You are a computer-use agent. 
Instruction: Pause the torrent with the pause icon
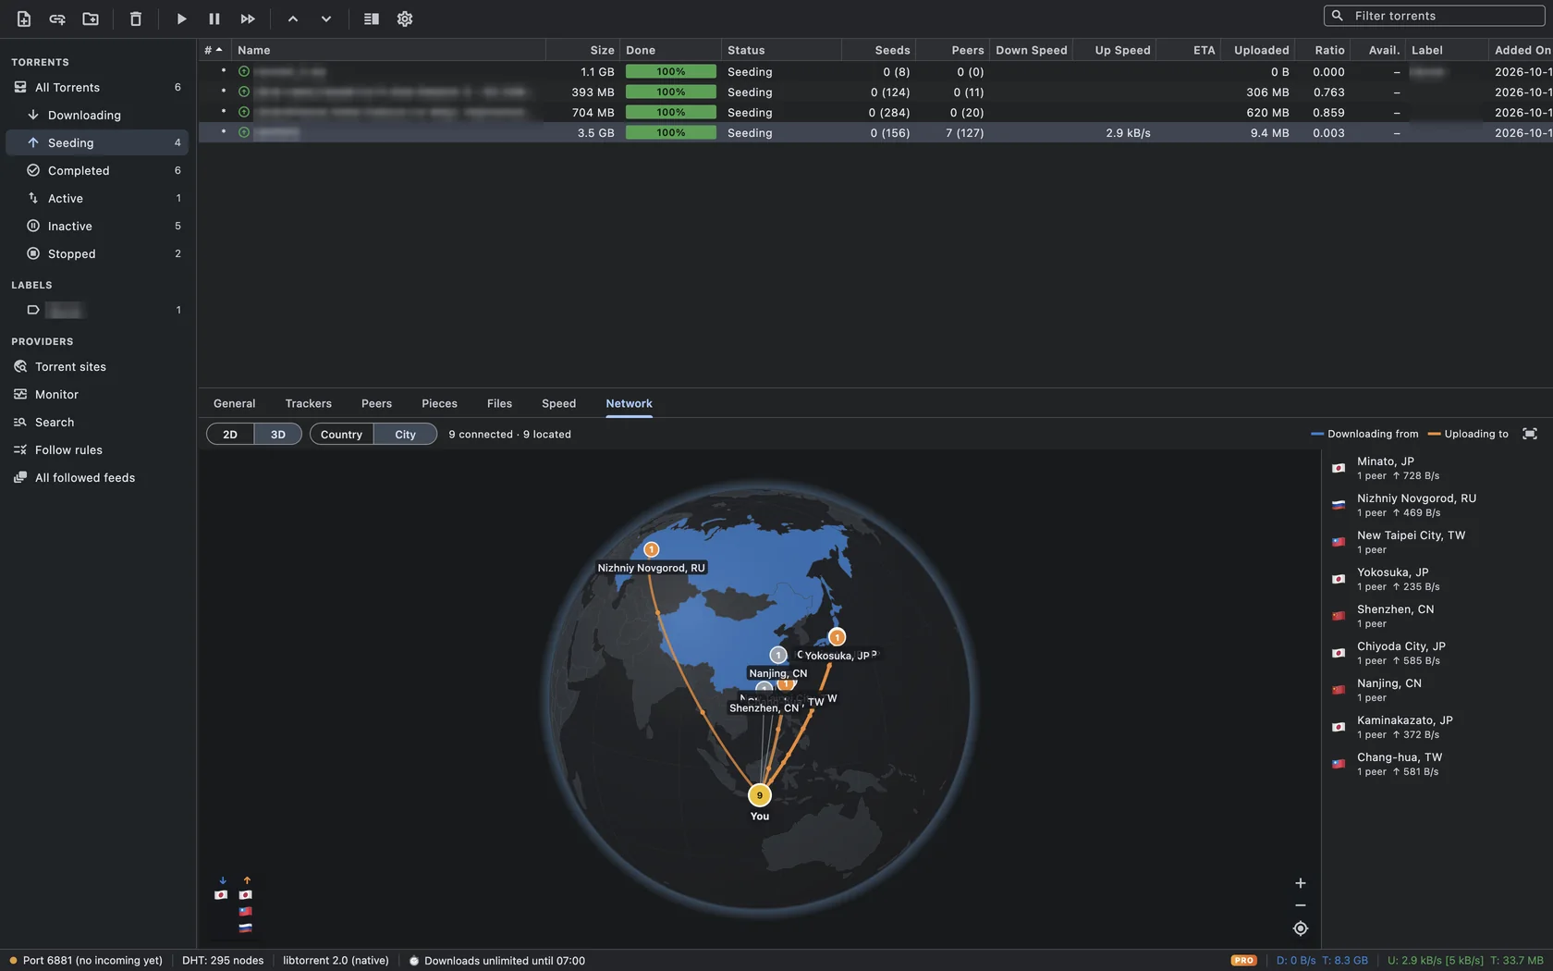[x=214, y=18]
